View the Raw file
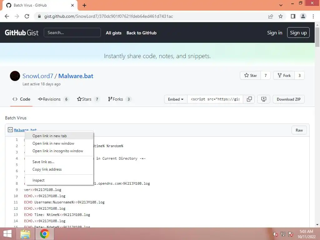320x240 pixels. [299, 130]
